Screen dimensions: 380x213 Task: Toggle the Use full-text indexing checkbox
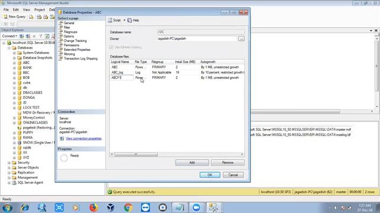pos(112,47)
